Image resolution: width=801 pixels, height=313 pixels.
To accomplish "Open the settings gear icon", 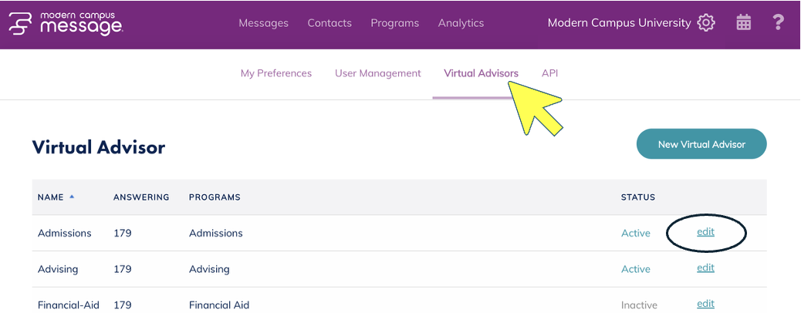I will point(705,23).
